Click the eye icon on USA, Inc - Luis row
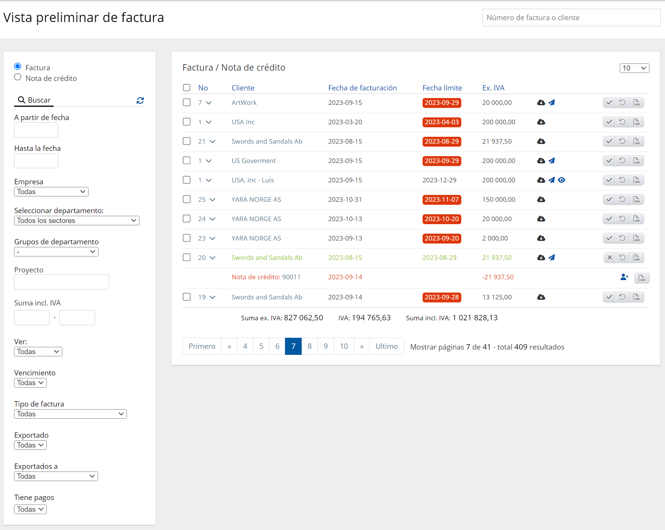 pyautogui.click(x=561, y=180)
